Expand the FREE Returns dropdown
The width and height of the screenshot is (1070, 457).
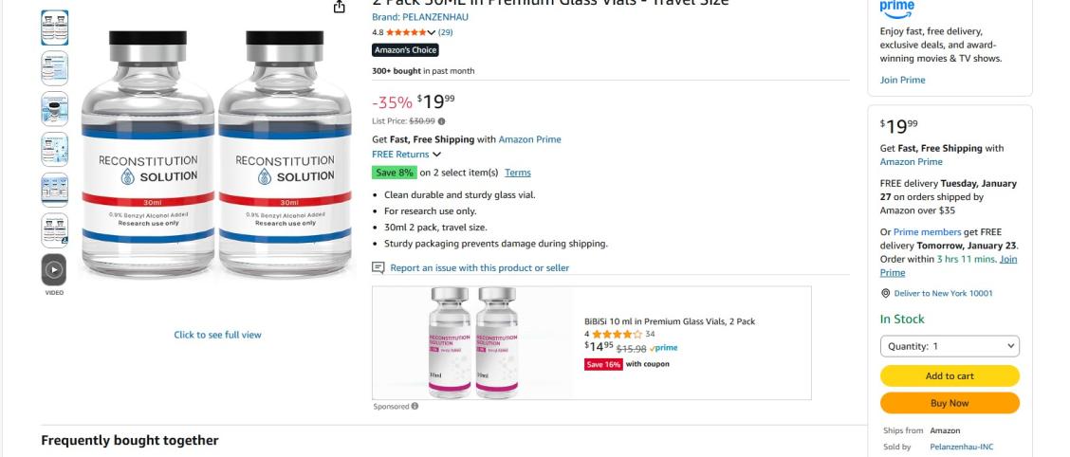(x=436, y=155)
